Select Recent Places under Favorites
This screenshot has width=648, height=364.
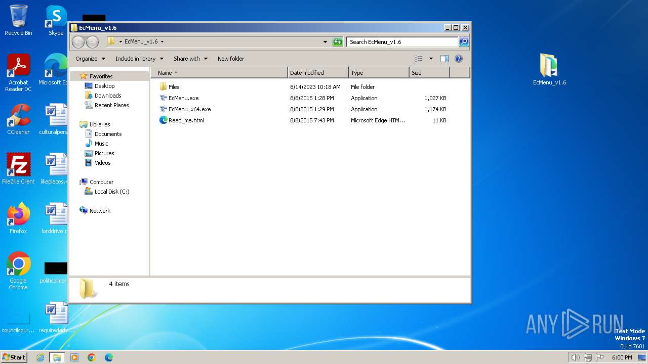pyautogui.click(x=111, y=105)
